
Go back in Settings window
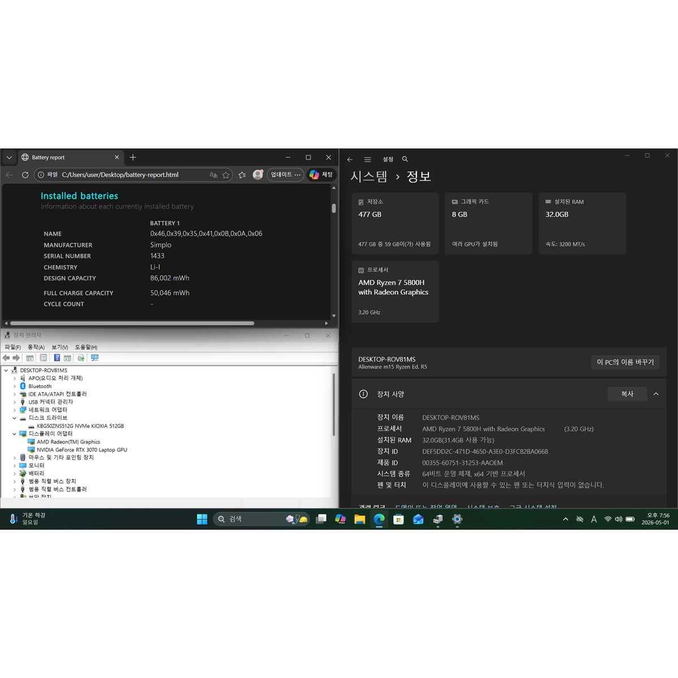pos(350,159)
